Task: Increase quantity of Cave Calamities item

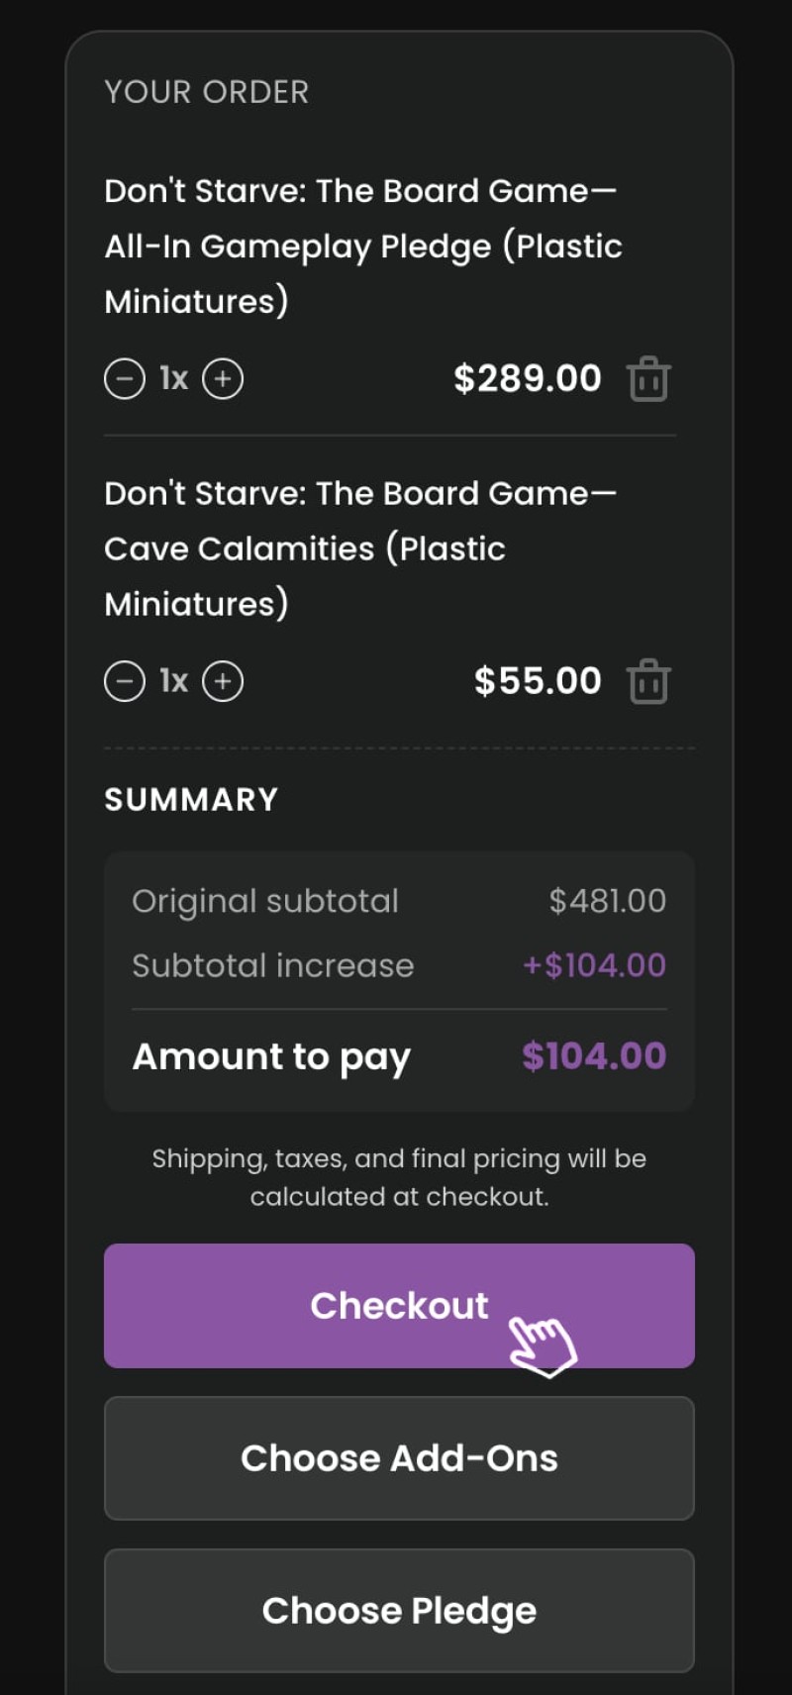Action: [x=223, y=681]
